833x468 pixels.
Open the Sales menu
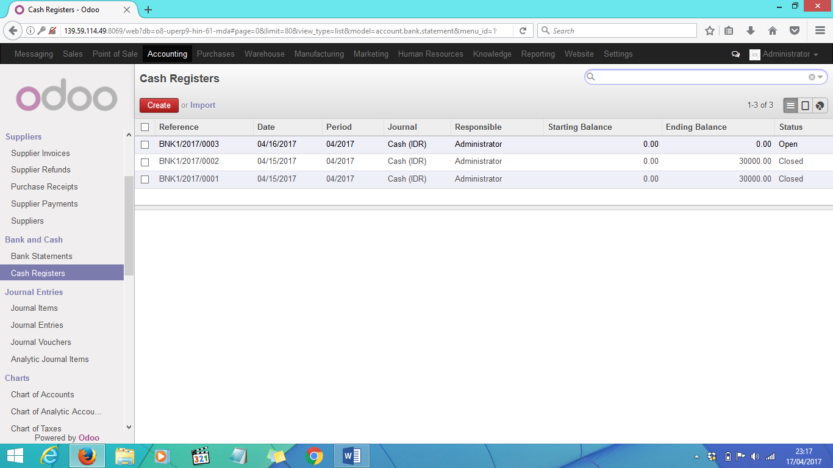[73, 54]
